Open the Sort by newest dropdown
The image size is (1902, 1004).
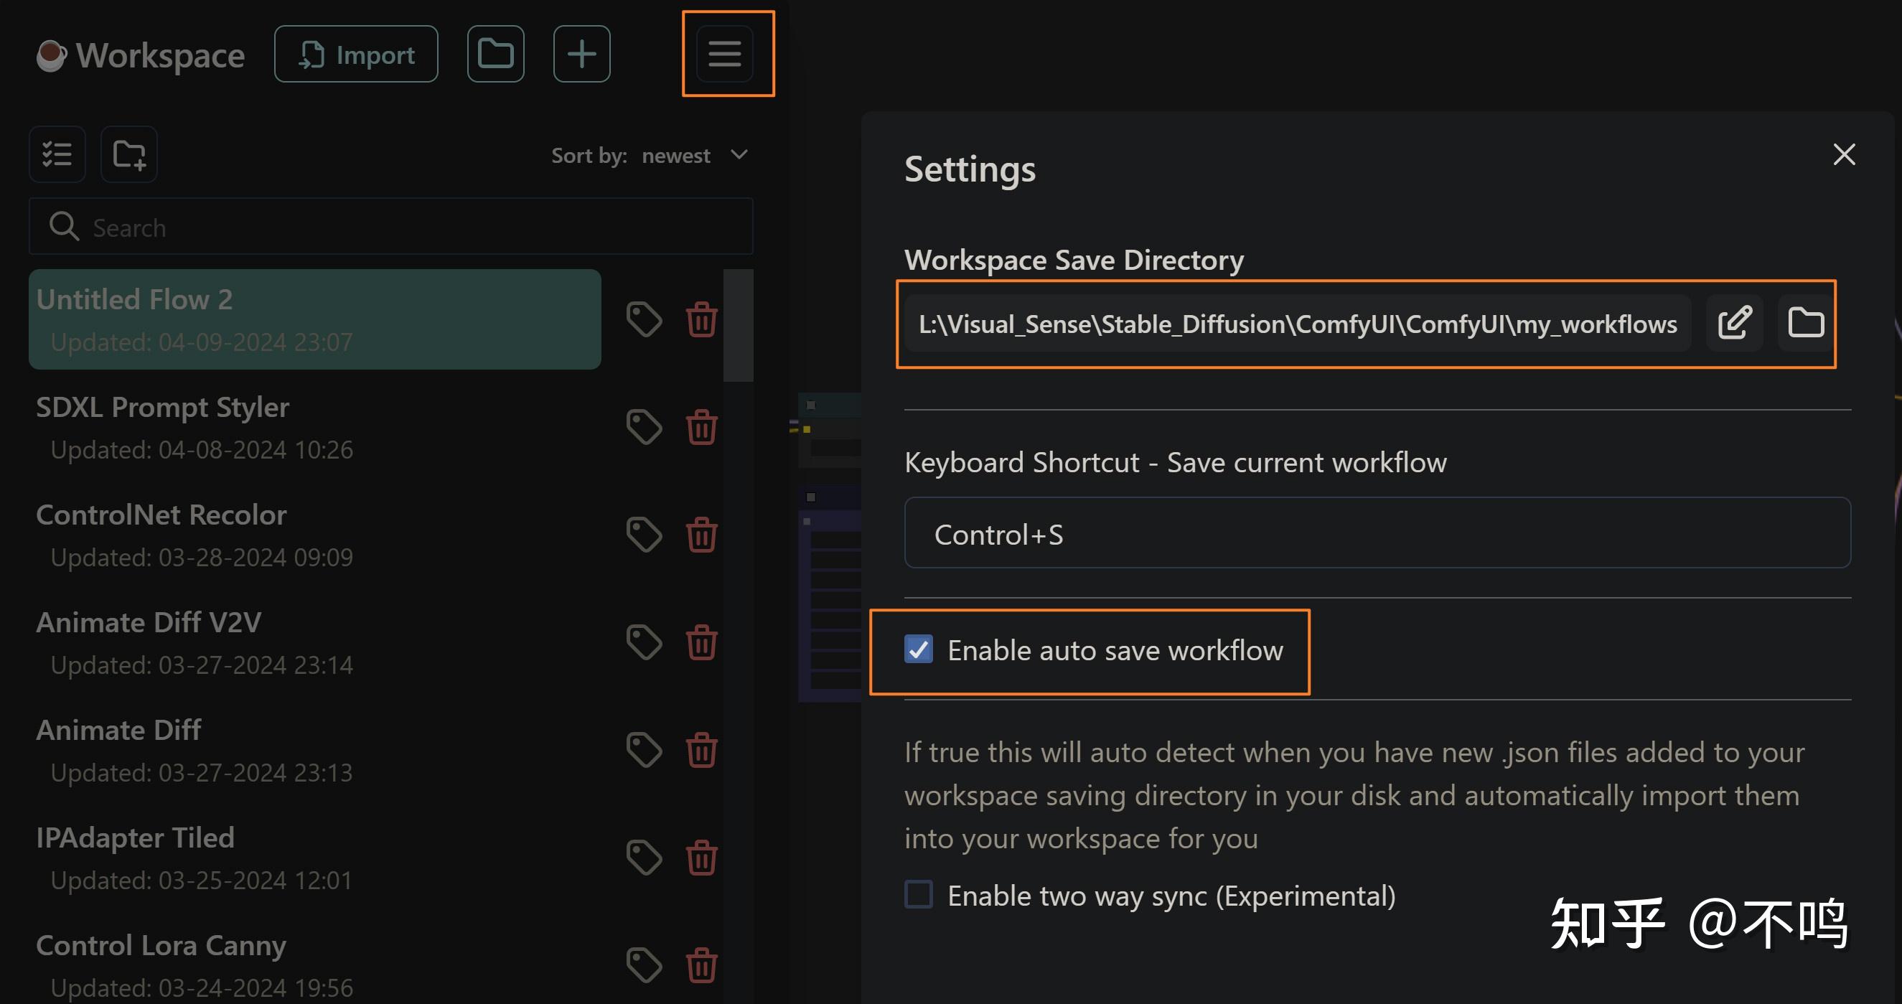click(x=675, y=155)
